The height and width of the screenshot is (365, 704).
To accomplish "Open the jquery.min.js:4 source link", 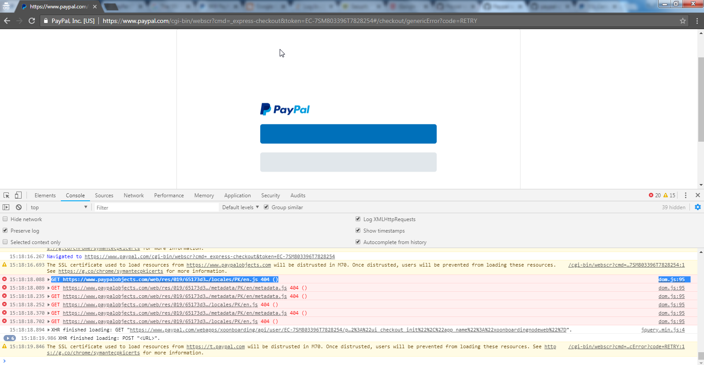I will [663, 330].
